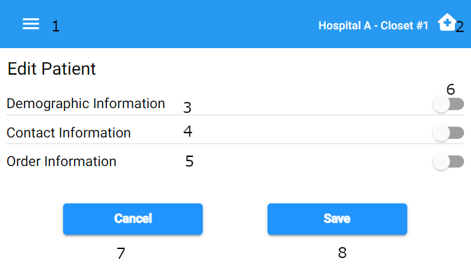Click the Edit Patient heading

52,69
